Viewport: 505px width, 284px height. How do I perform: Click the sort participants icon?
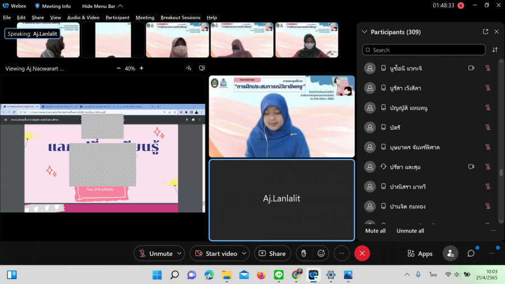[495, 50]
